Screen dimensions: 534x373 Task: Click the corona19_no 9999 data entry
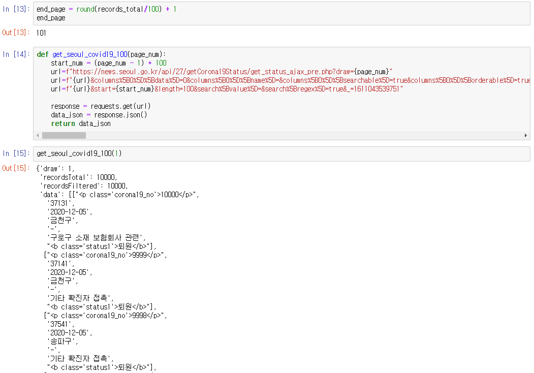tap(106, 255)
